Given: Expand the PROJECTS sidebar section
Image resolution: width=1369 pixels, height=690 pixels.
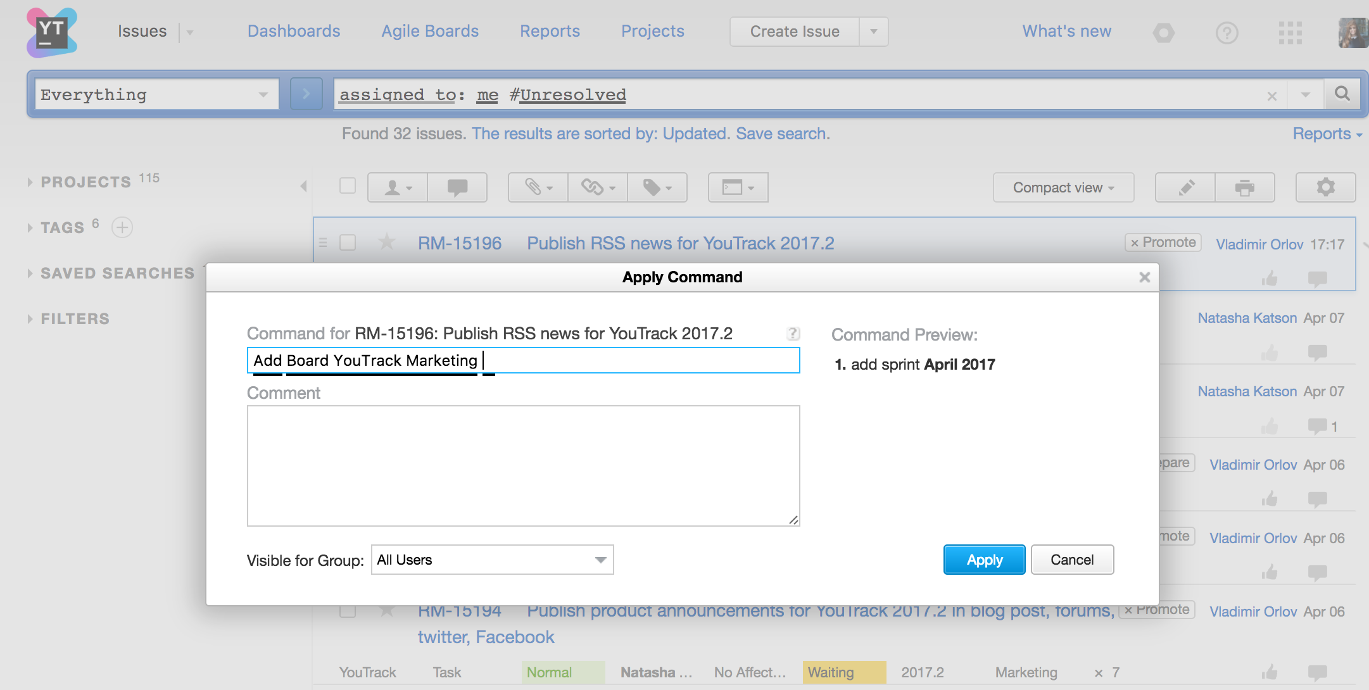Looking at the screenshot, I should click(x=85, y=182).
